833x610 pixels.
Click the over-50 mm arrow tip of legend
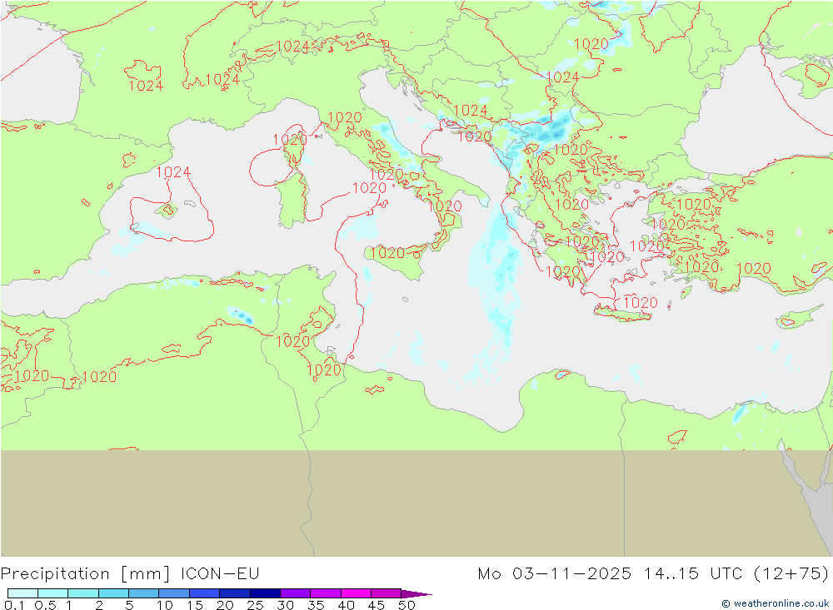[416, 593]
